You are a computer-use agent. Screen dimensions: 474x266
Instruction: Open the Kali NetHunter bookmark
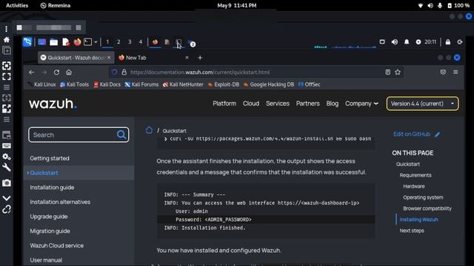click(x=183, y=84)
